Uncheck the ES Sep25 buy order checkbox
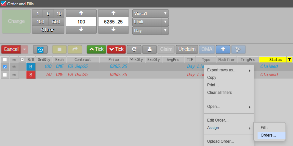The height and width of the screenshot is (146, 293). tap(5, 67)
